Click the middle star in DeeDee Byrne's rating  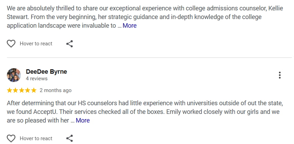tap(21, 90)
